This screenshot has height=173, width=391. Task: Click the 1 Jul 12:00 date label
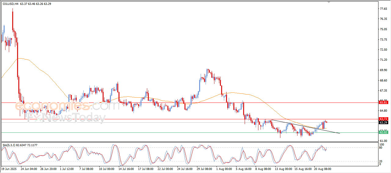(x=67, y=169)
